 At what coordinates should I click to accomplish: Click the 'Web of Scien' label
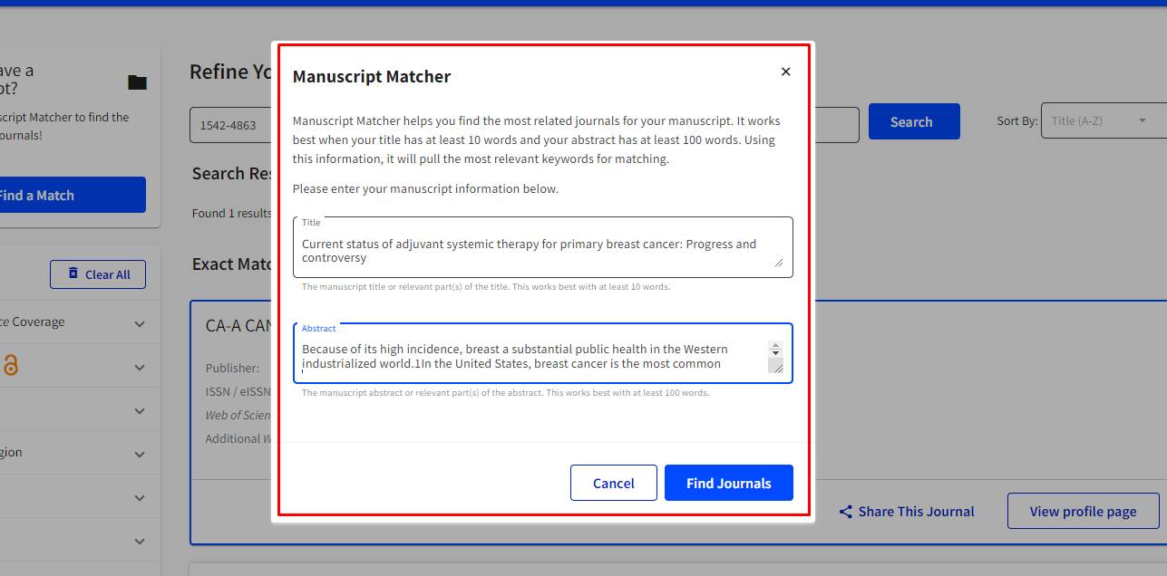[x=238, y=415]
